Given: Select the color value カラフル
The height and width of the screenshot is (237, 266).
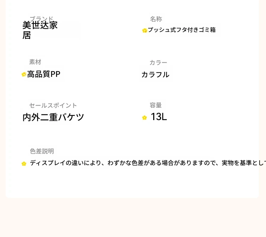Looking at the screenshot, I should [155, 75].
